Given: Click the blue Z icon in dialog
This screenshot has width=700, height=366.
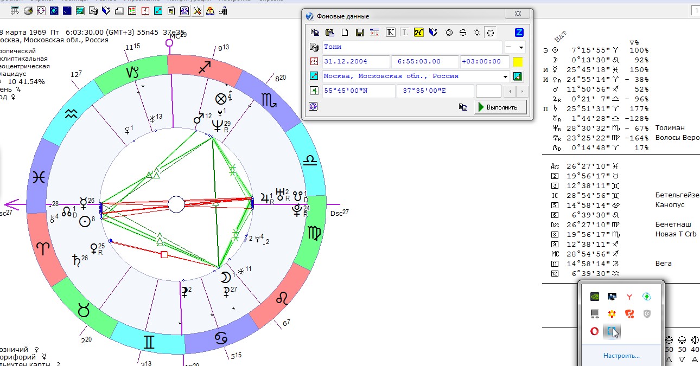Looking at the screenshot, I should (519, 33).
